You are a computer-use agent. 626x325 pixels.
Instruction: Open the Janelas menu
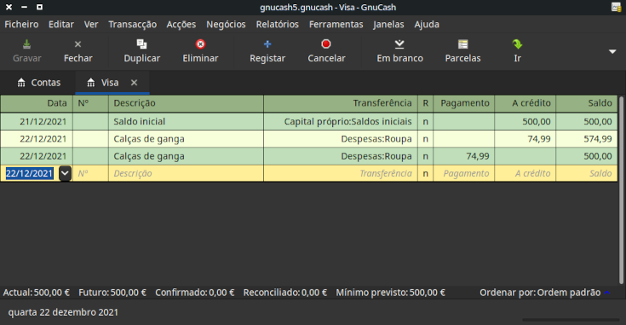388,25
